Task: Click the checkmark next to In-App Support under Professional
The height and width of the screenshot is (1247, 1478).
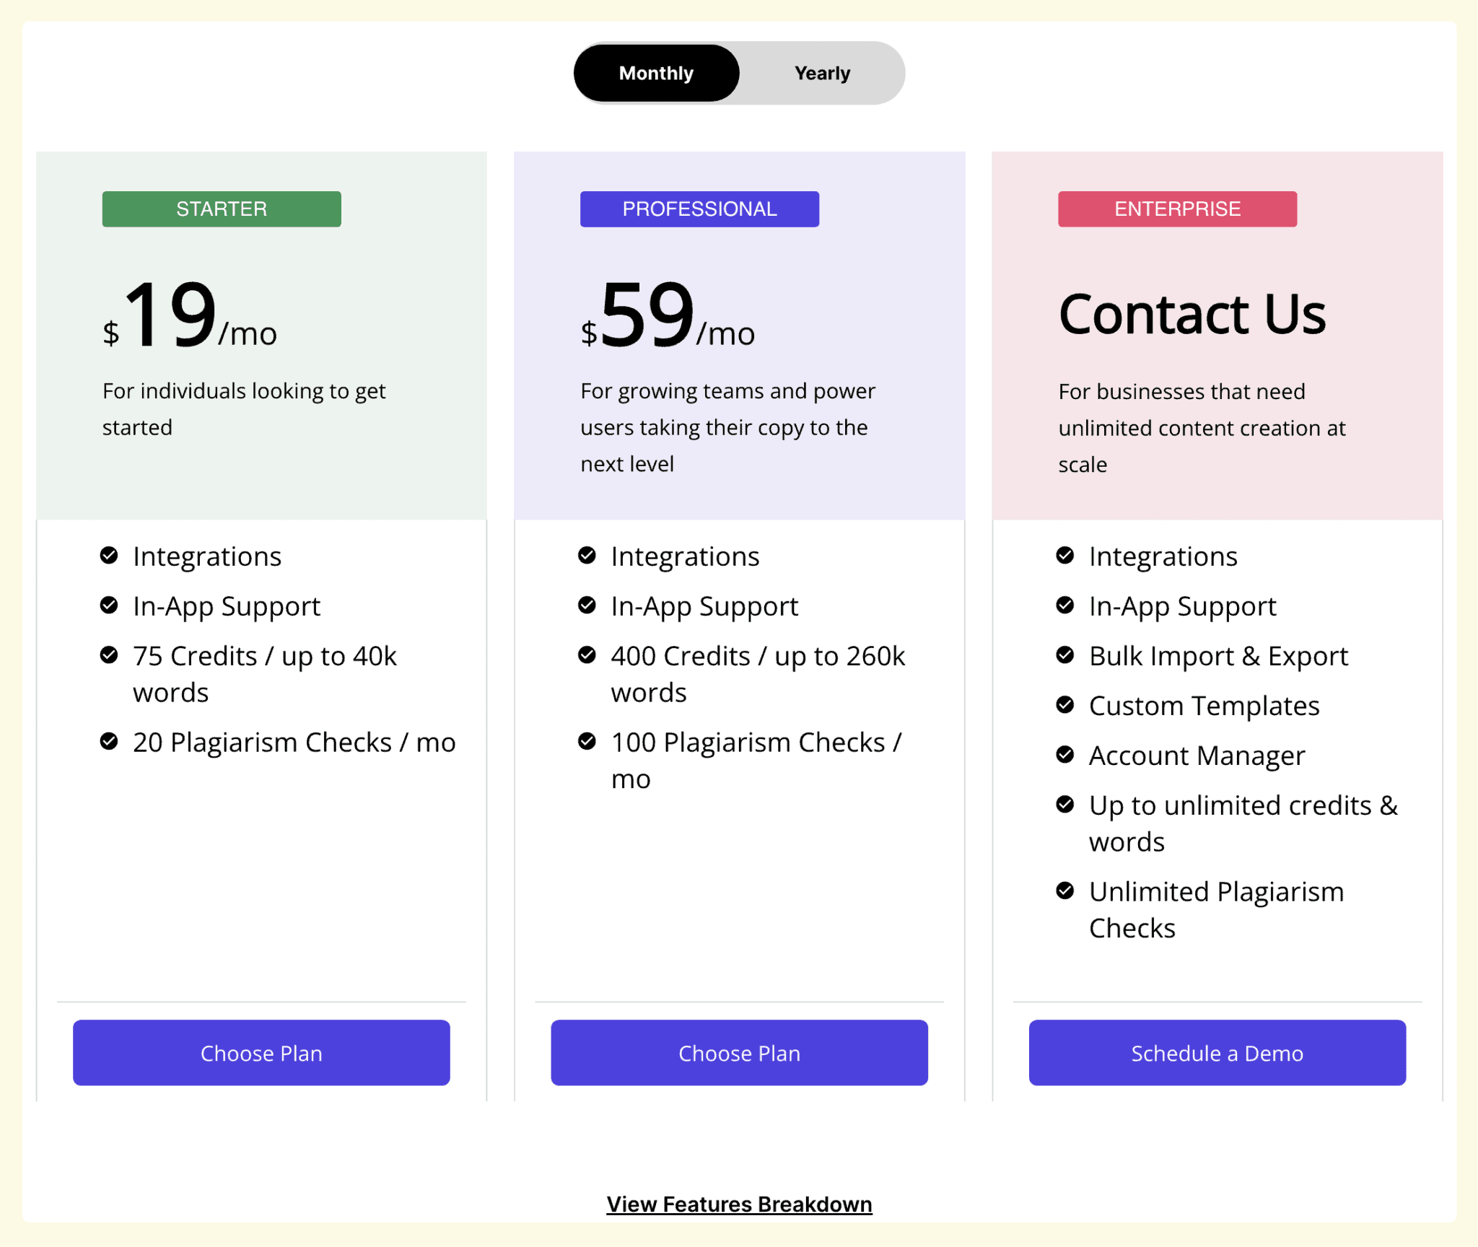Action: click(x=587, y=605)
